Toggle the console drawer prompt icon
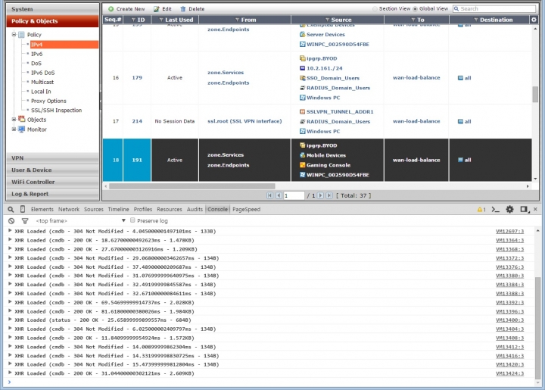This screenshot has height=390, width=545. (x=495, y=209)
